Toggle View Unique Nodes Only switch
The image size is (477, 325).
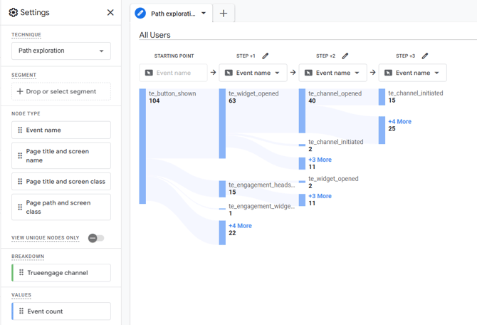pyautogui.click(x=95, y=238)
